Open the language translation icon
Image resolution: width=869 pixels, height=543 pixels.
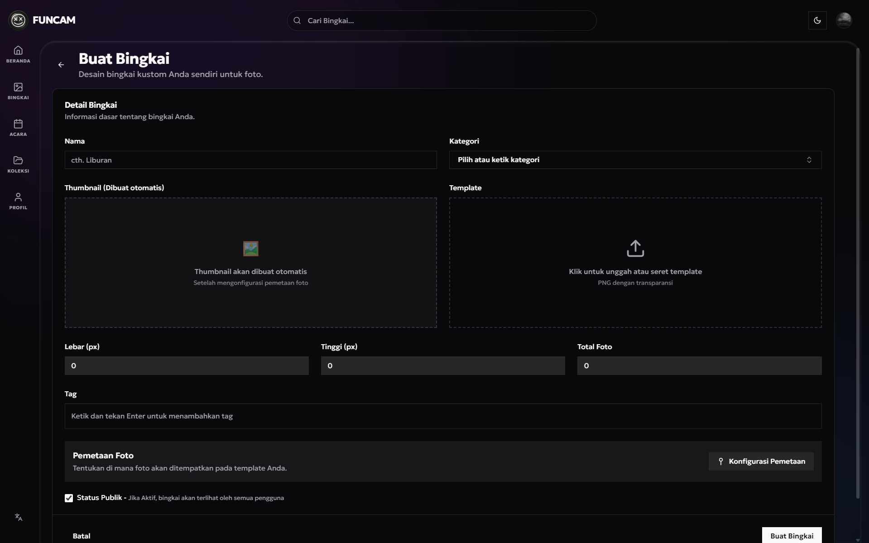point(18,517)
